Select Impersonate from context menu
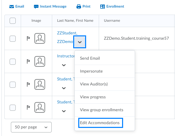The image size is (175, 136). (91, 71)
